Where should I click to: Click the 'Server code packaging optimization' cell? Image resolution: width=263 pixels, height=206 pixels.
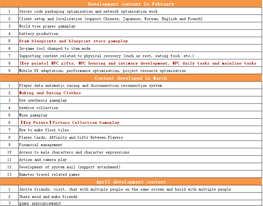coord(88,11)
